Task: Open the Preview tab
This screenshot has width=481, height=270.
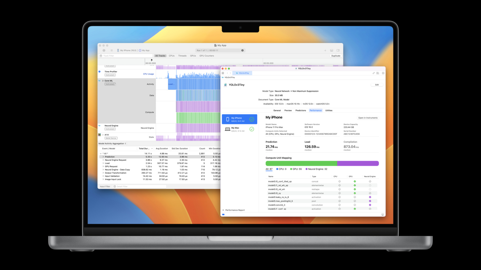Action: point(288,110)
